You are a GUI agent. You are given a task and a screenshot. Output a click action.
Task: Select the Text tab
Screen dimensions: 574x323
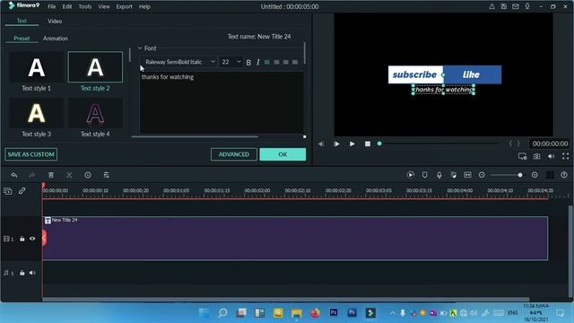[x=22, y=21]
